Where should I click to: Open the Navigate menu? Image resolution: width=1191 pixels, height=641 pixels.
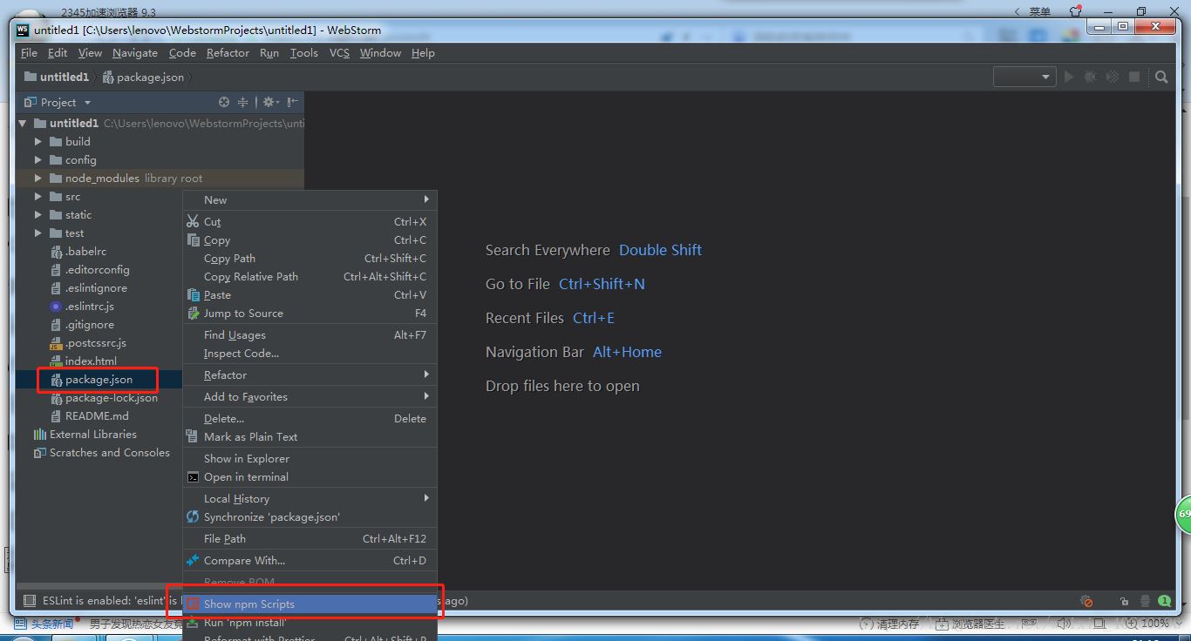pyautogui.click(x=135, y=53)
